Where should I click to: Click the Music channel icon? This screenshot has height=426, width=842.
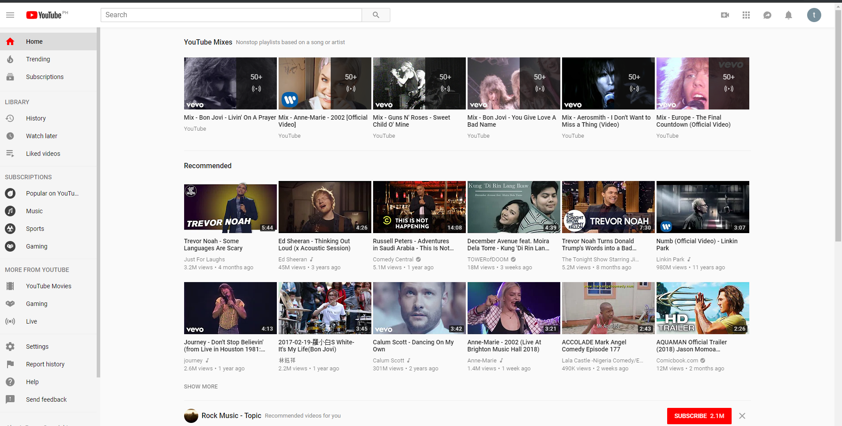(10, 211)
